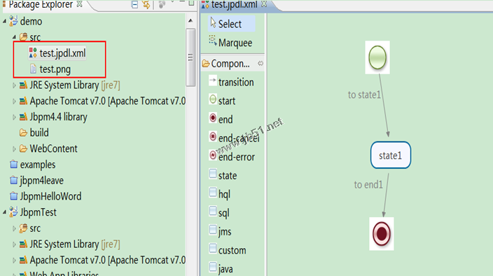This screenshot has height=276, width=493.
Task: Expand the WebContent folder
Action: coord(14,149)
